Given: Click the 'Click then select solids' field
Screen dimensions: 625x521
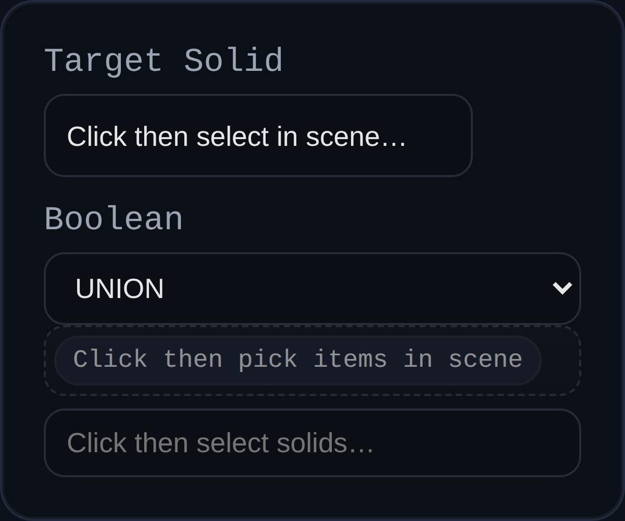Looking at the screenshot, I should click(312, 442).
